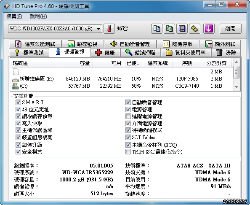Toggle the 電源管理 checkbox
This screenshot has height=205, width=250.
[128, 109]
